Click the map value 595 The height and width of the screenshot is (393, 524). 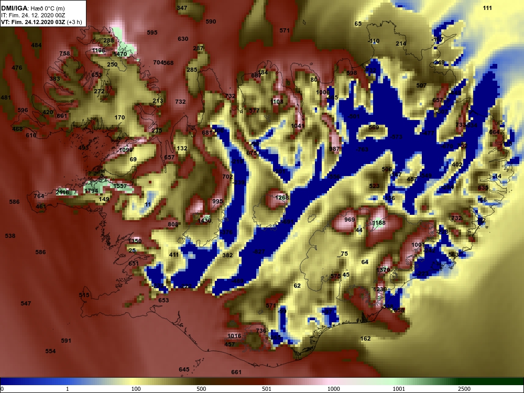coord(152,32)
